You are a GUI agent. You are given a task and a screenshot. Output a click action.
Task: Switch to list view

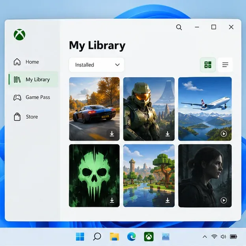pyautogui.click(x=225, y=65)
